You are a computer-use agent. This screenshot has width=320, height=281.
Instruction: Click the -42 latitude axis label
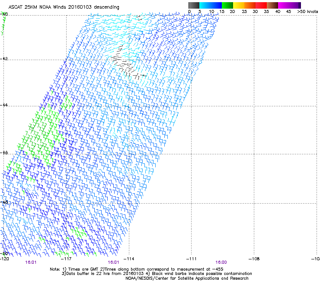click(4, 58)
